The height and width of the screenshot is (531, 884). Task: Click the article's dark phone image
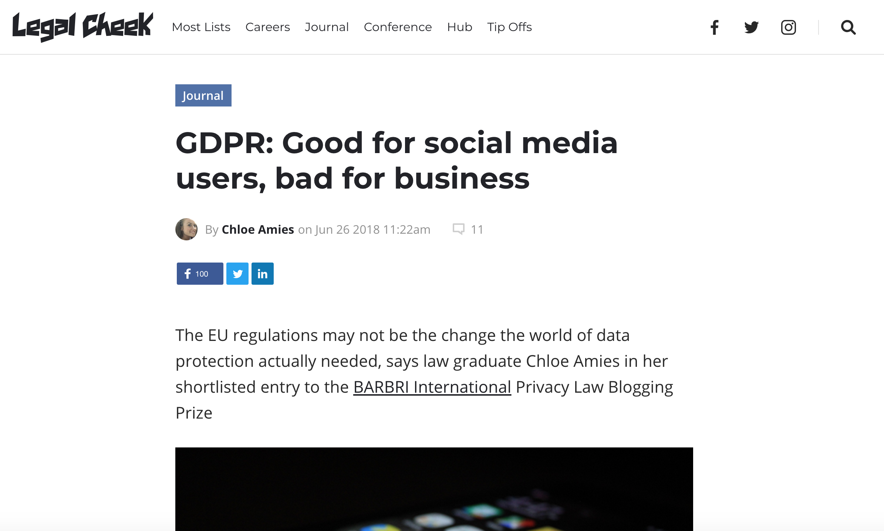(434, 492)
